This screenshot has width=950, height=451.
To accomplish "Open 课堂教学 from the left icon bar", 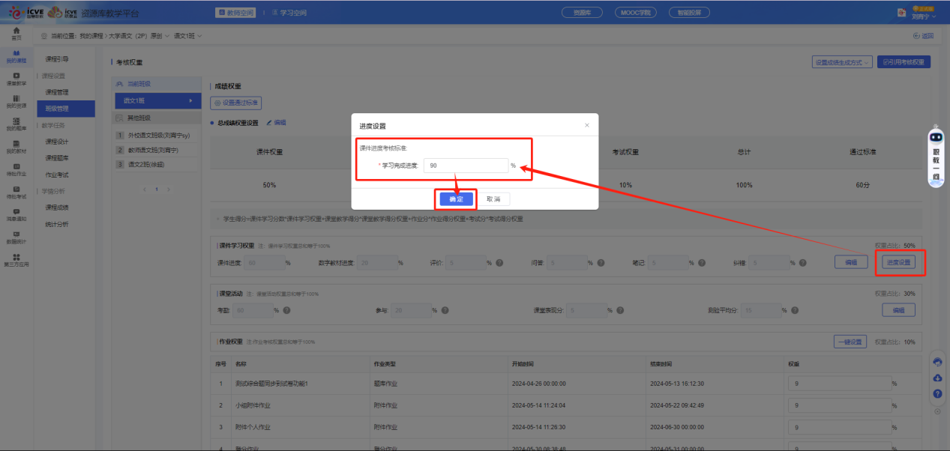I will (16, 77).
